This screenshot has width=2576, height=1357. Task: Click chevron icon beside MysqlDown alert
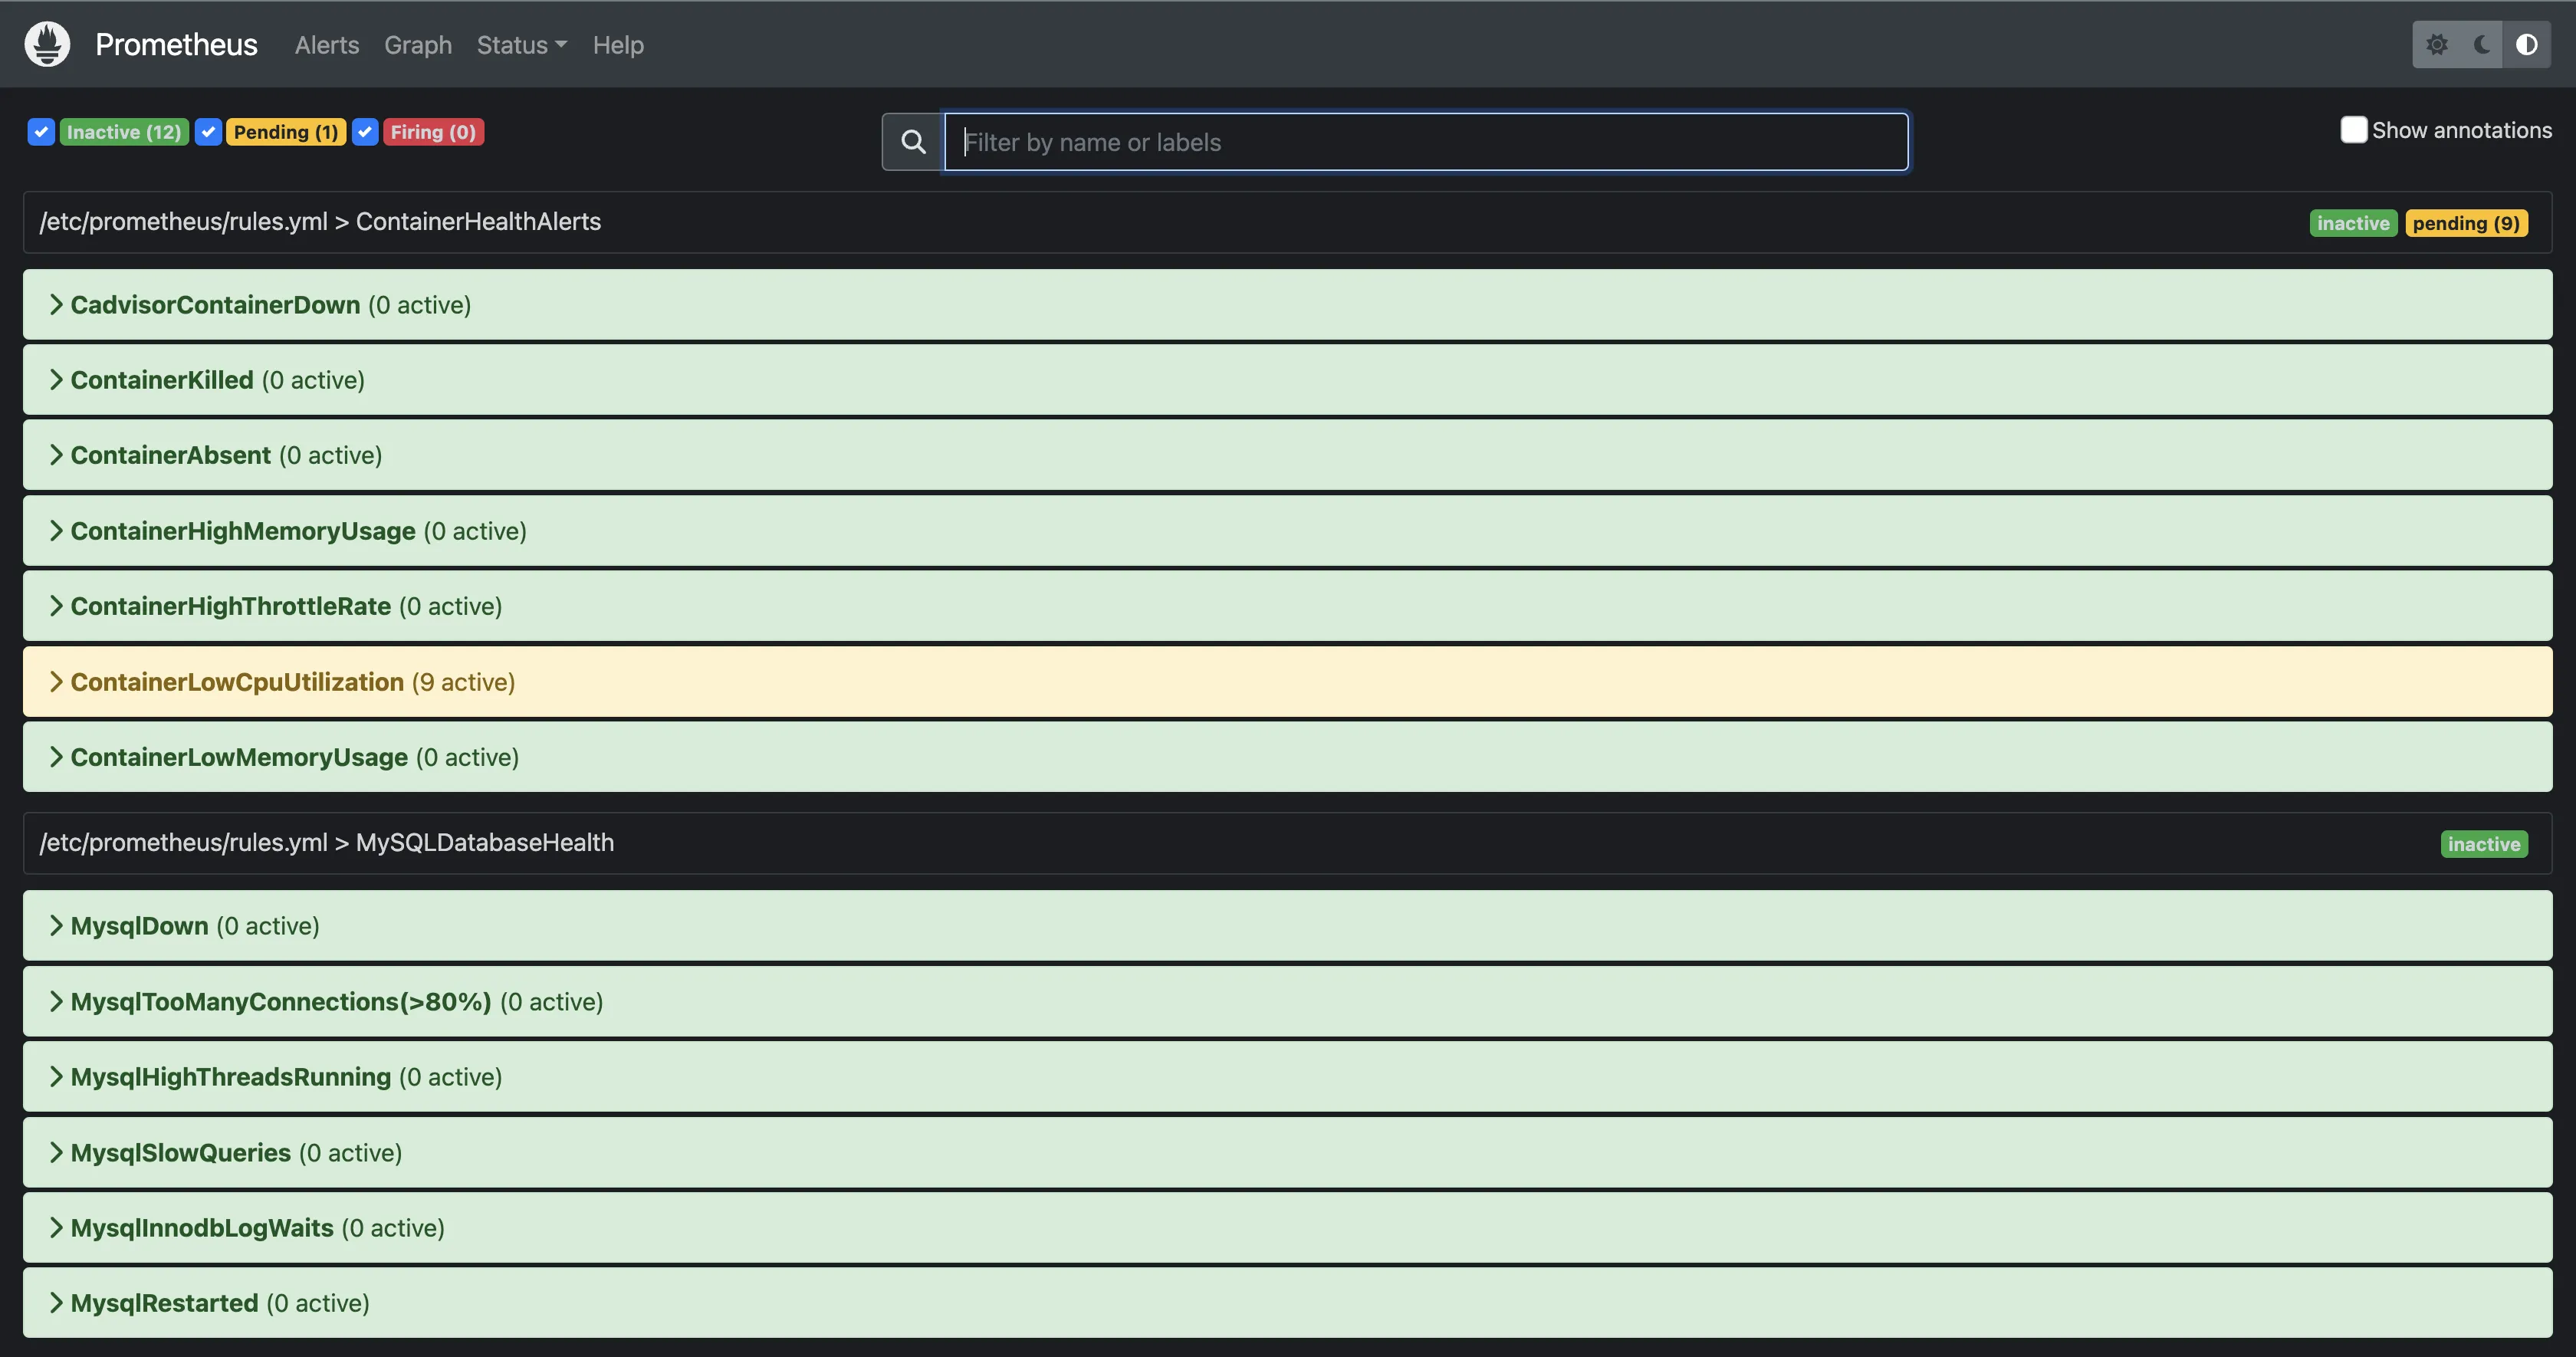click(56, 926)
